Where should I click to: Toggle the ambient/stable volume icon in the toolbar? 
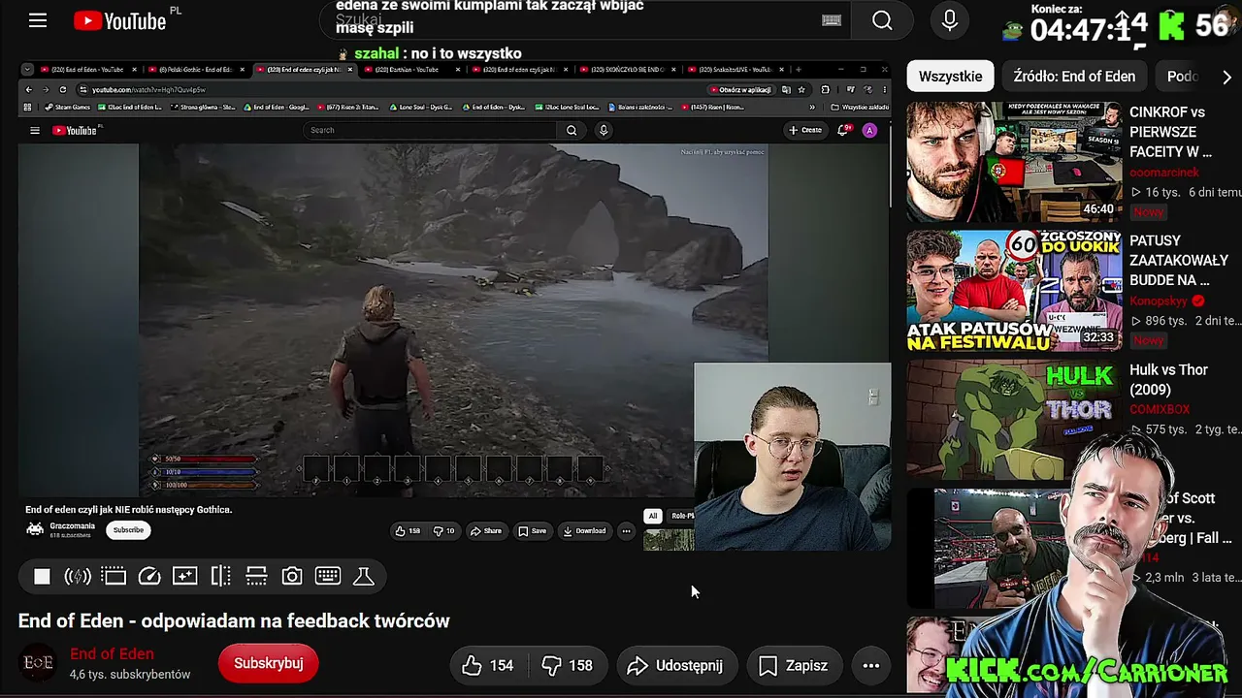pyautogui.click(x=78, y=577)
